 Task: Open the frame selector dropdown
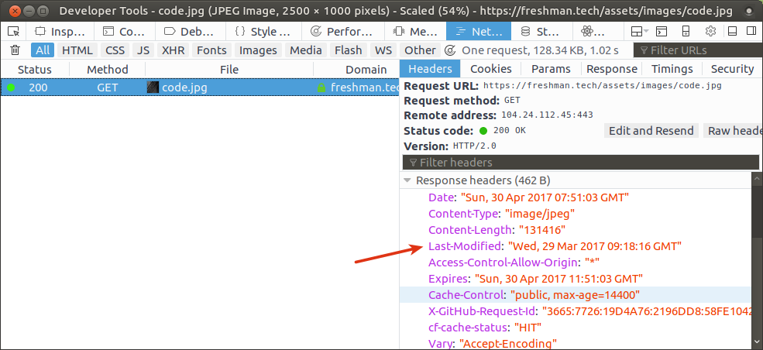[636, 32]
